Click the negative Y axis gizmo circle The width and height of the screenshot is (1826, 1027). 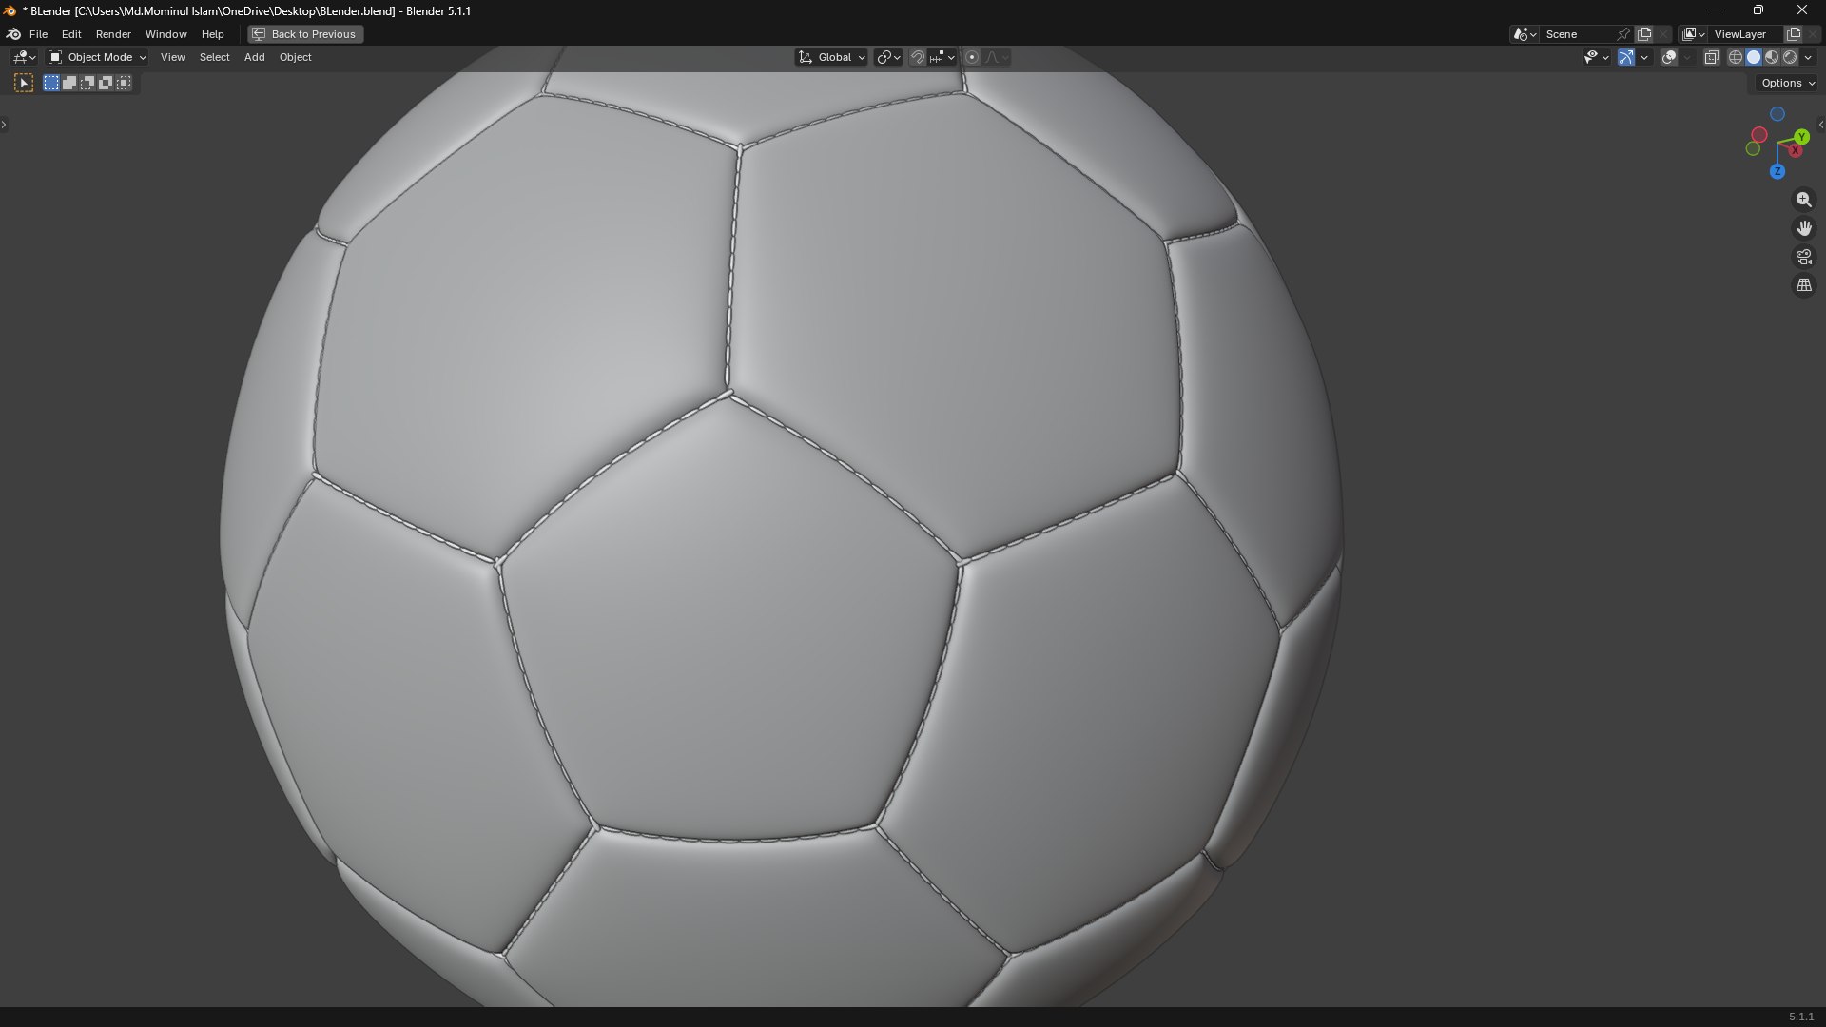[x=1753, y=148]
